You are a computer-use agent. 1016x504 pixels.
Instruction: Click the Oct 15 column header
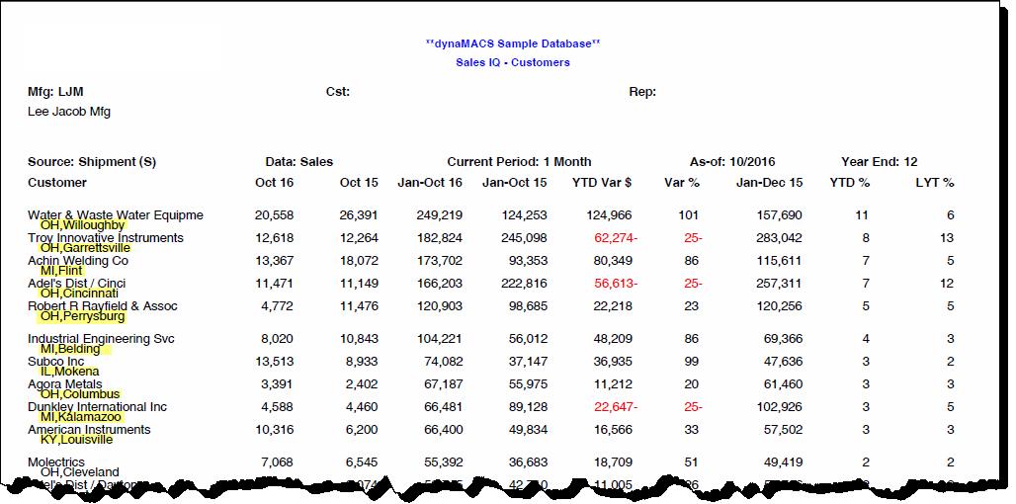point(359,183)
